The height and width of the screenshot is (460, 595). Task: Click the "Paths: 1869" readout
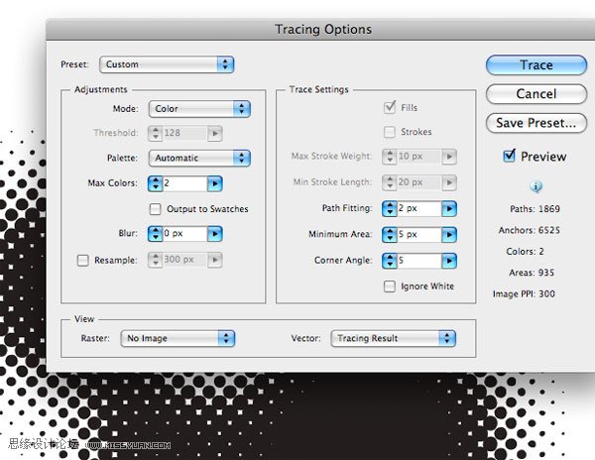[535, 208]
